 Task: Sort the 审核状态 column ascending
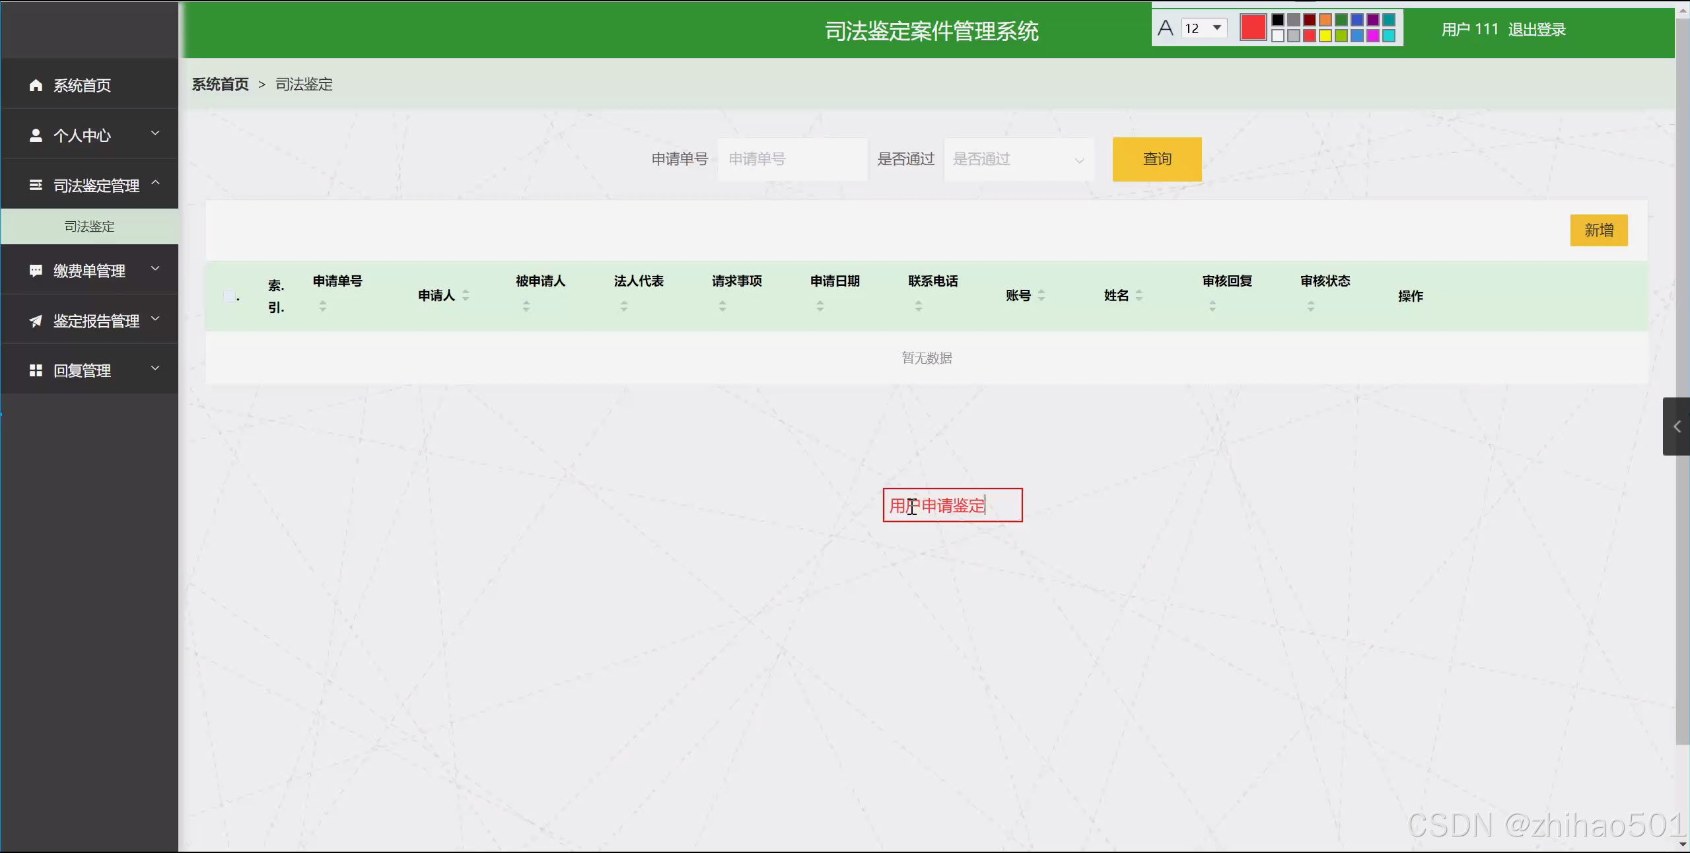point(1310,302)
